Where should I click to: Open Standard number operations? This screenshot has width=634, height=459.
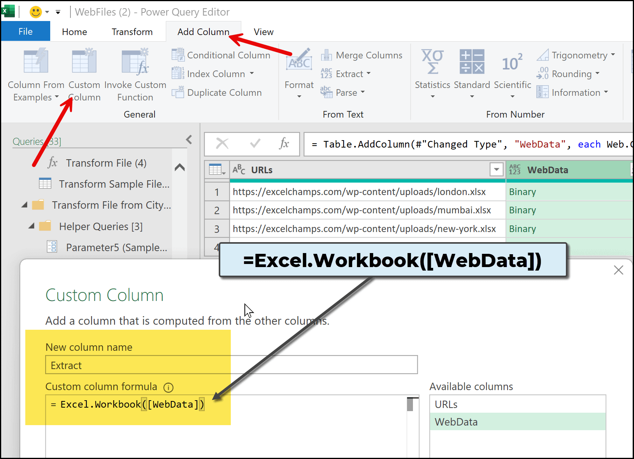[x=472, y=62]
